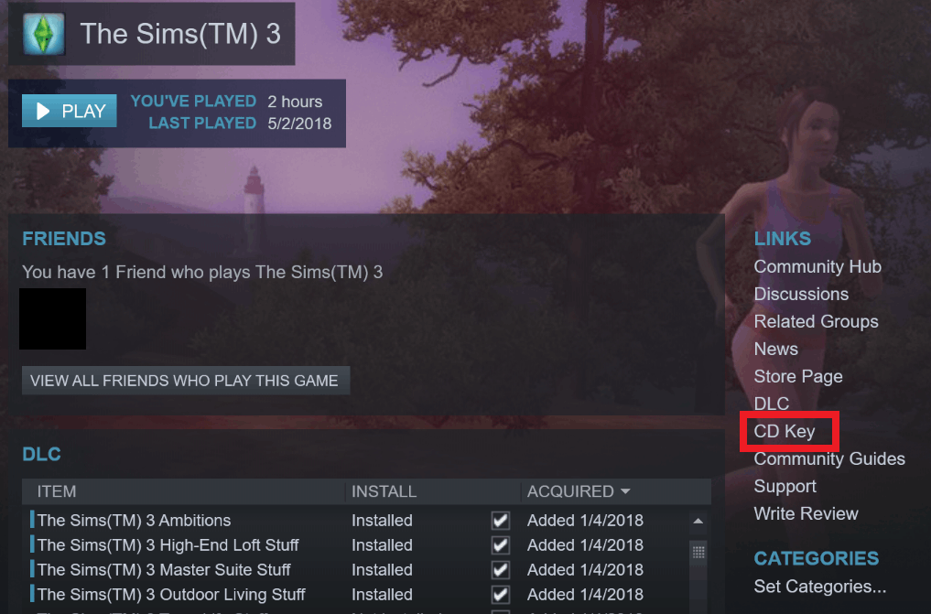The height and width of the screenshot is (614, 931).
Task: Open friend's blacked-out avatar thumbnail
Action: [52, 319]
